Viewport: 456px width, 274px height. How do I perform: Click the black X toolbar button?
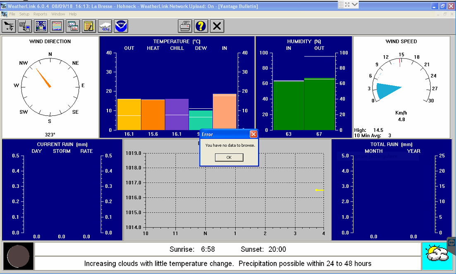pyautogui.click(x=217, y=26)
